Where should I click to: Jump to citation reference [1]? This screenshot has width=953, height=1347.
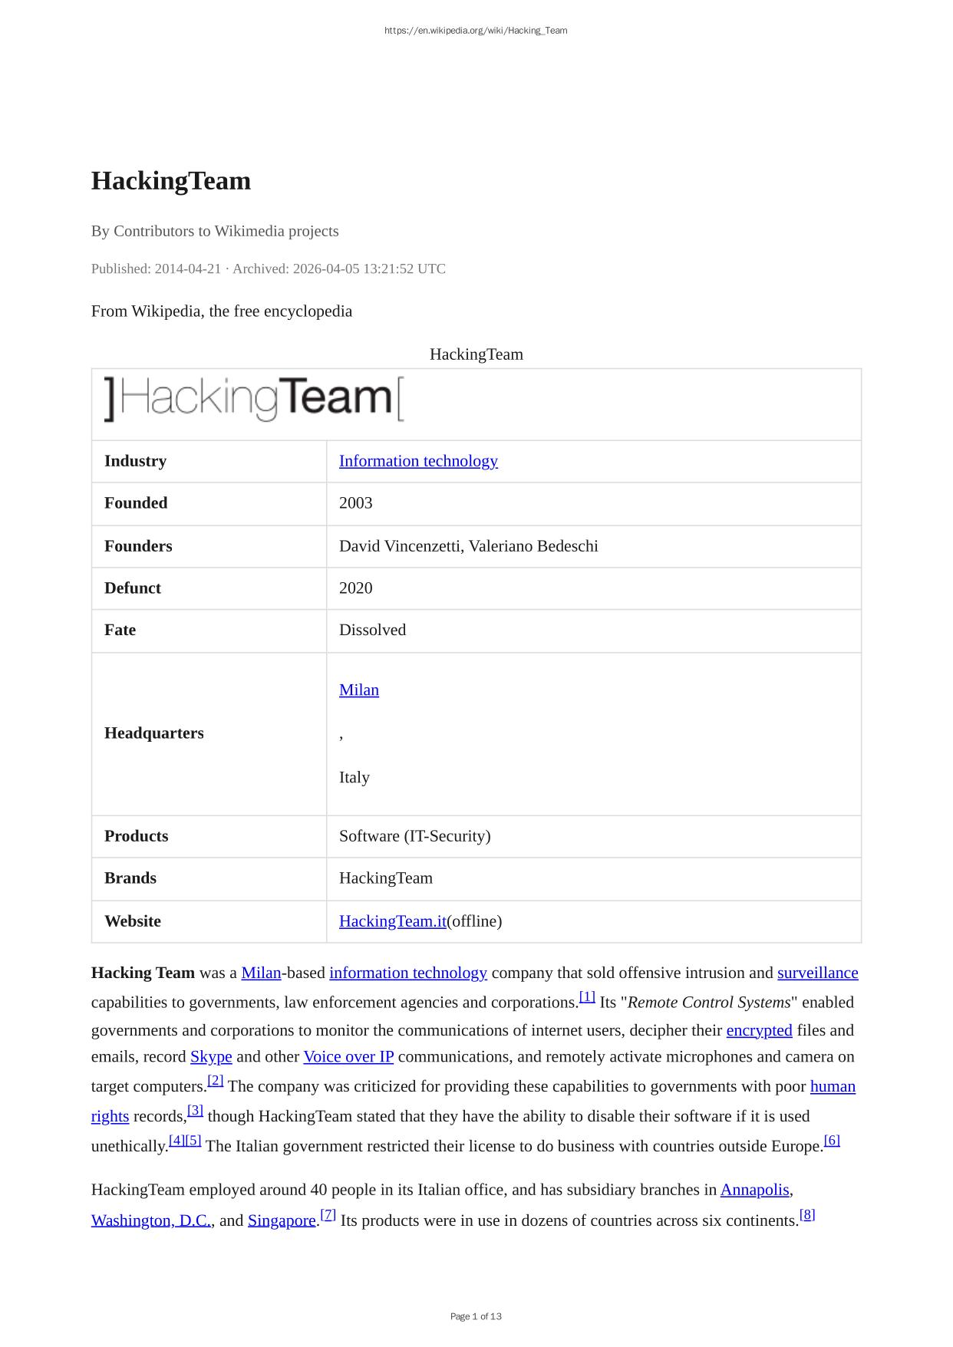587,996
